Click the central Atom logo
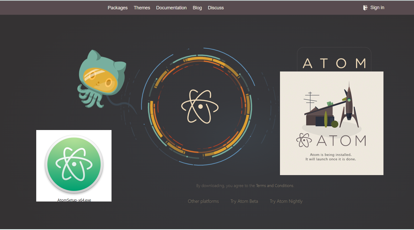 tap(200, 106)
